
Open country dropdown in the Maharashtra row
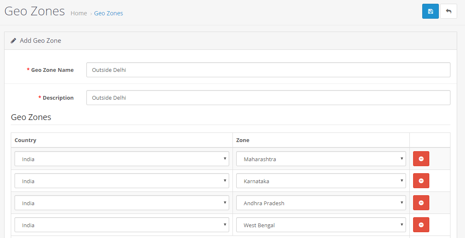122,159
